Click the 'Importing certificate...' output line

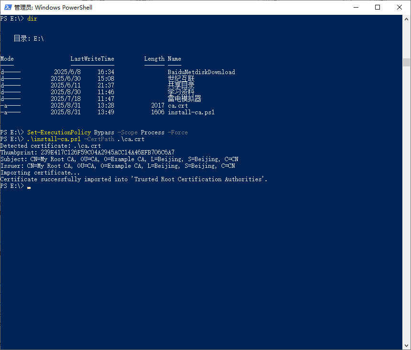click(40, 173)
